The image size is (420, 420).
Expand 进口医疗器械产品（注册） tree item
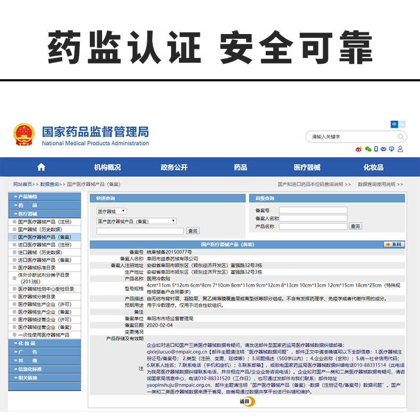pos(14,245)
